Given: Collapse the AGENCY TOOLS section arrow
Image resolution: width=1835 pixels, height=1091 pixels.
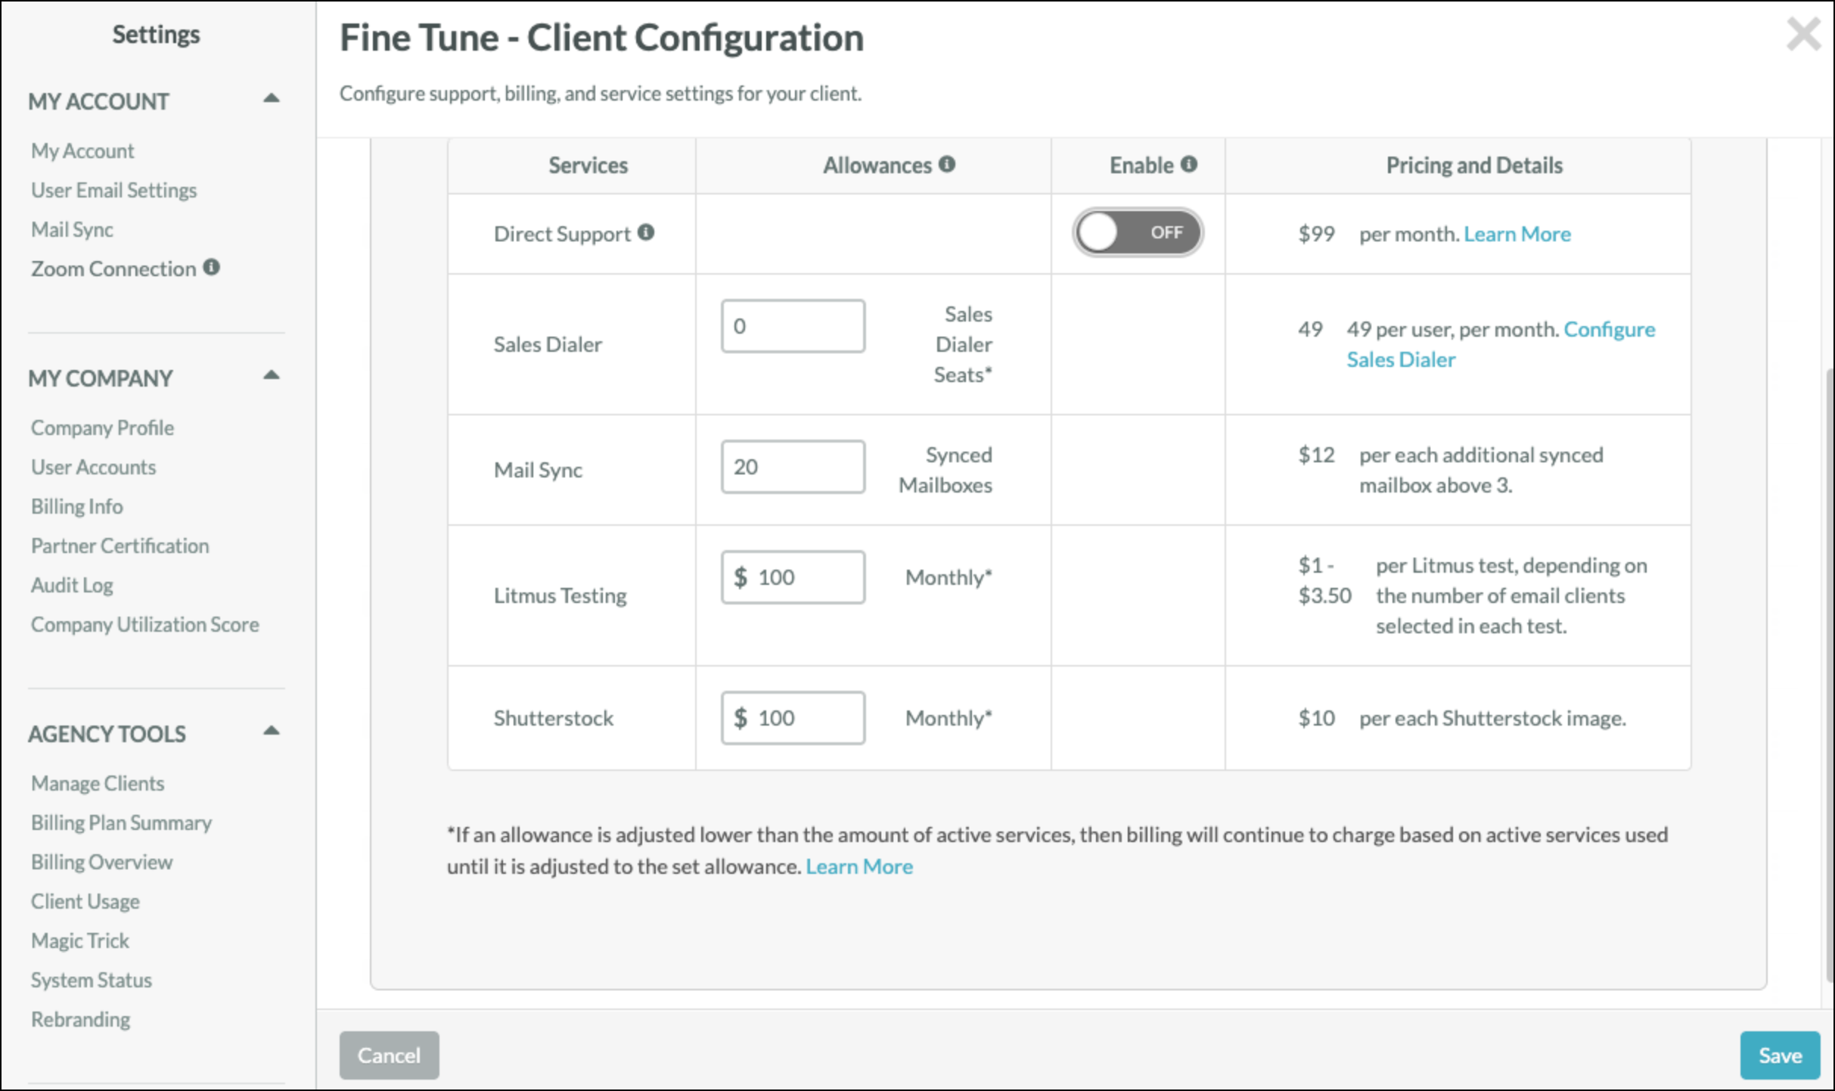Looking at the screenshot, I should pyautogui.click(x=271, y=731).
